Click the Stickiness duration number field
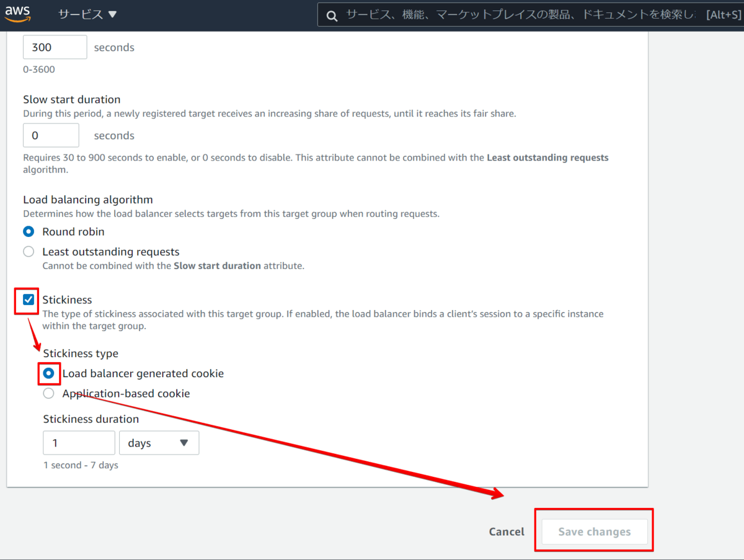This screenshot has width=744, height=560. click(79, 443)
